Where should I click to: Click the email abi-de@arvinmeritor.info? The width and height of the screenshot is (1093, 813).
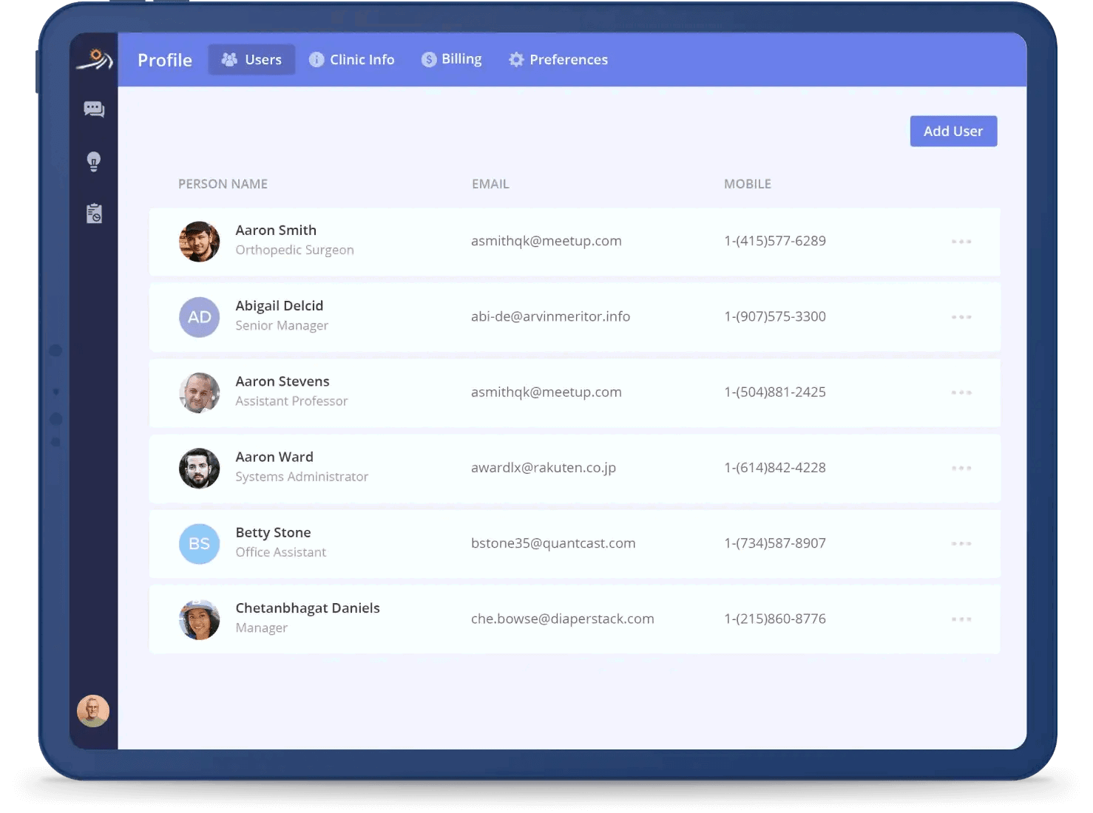[x=550, y=316]
